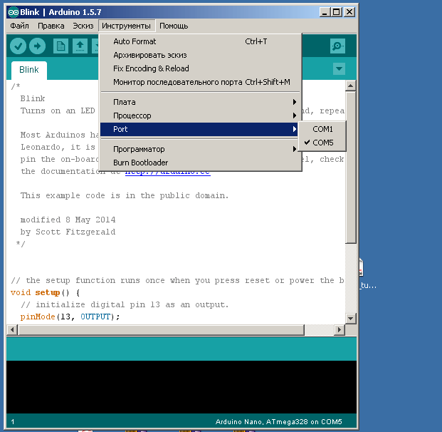This screenshot has width=442, height=432.
Task: Click the Upload arrow toolbar icon
Action: (x=37, y=46)
